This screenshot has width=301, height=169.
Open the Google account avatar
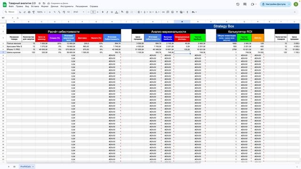(x=296, y=4)
